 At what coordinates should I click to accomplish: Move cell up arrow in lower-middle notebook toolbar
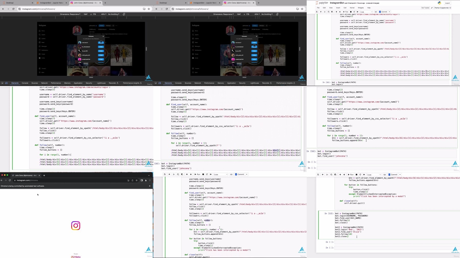point(187,174)
